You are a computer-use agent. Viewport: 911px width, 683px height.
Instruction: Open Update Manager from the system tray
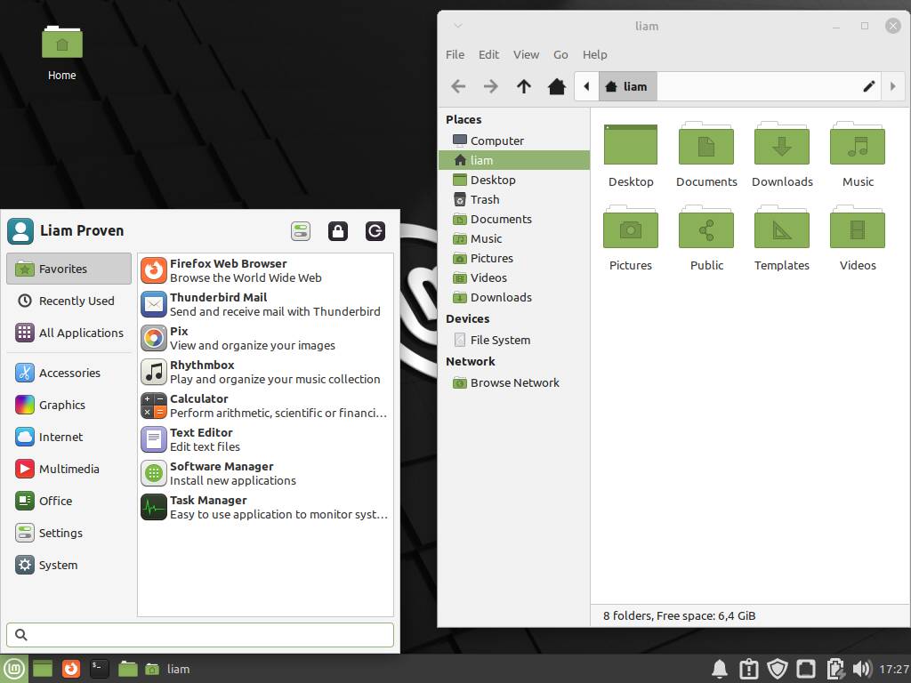tap(748, 668)
